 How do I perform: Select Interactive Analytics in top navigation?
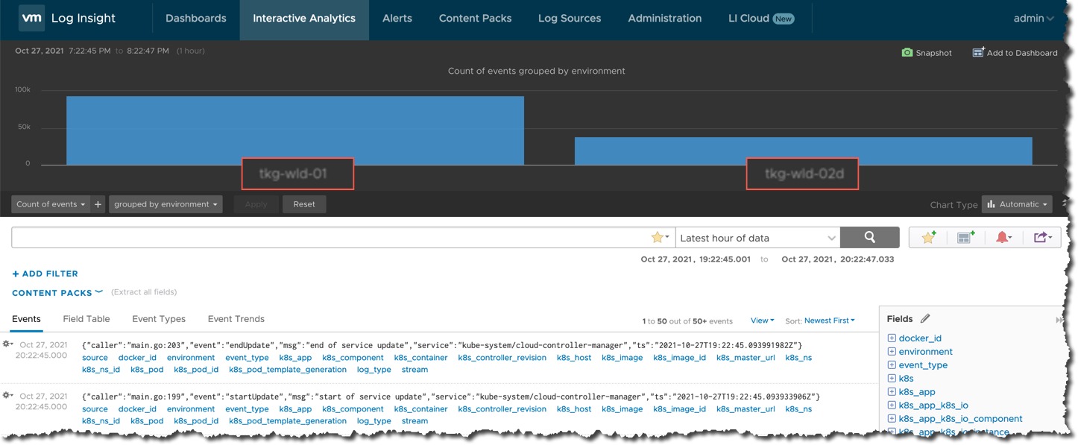pos(304,19)
